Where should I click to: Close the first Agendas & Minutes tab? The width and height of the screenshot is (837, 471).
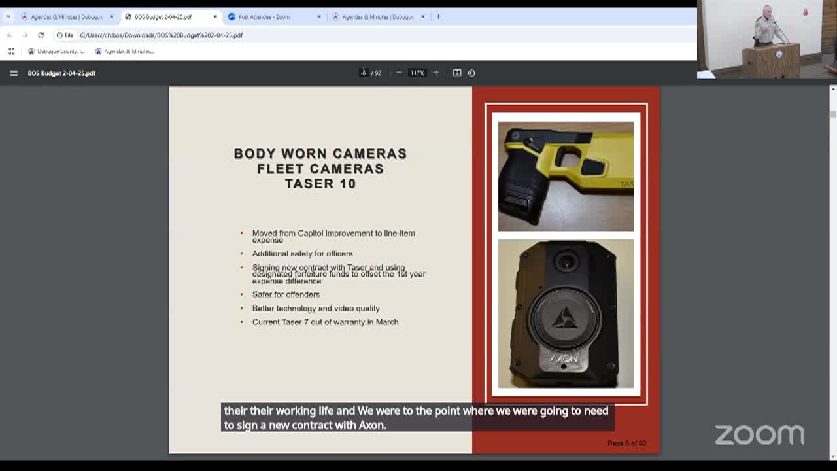(x=111, y=17)
